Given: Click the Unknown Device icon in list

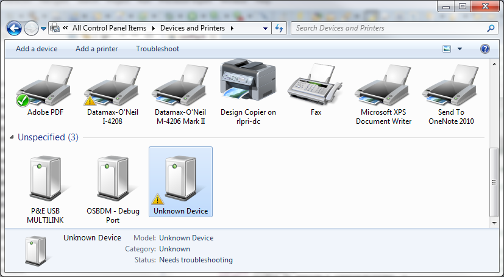Looking at the screenshot, I should point(180,179).
